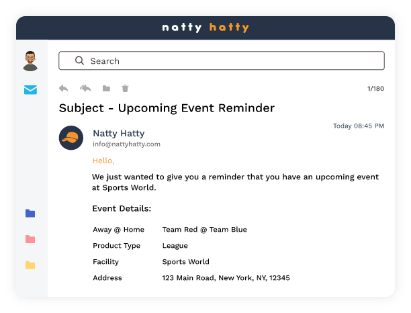Open the inbox via the blue envelope icon
411x313 pixels.
pyautogui.click(x=30, y=90)
